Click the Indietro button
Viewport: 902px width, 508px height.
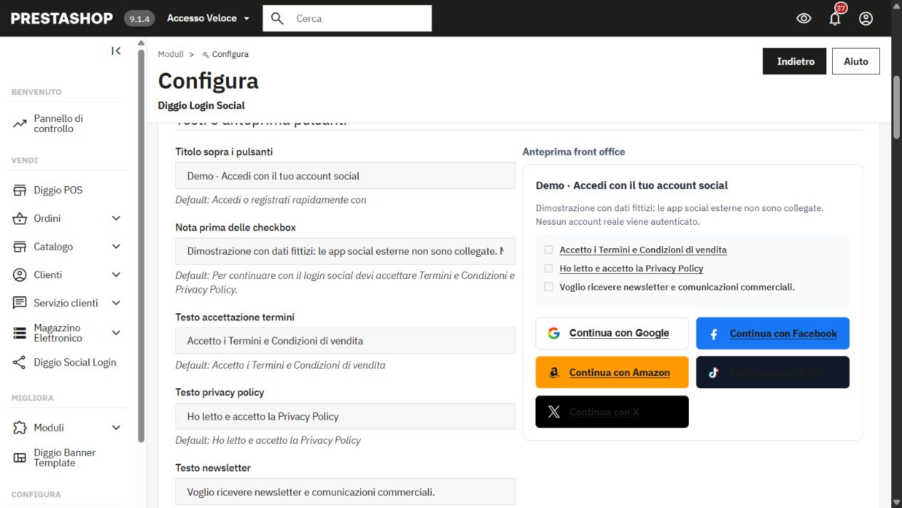coord(795,61)
